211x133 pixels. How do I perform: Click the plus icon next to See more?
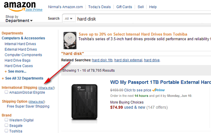(6, 71)
